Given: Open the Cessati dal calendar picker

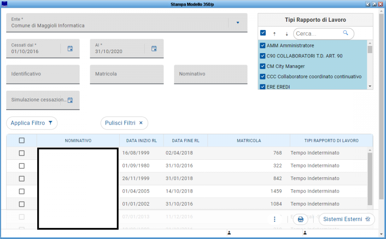Looking at the screenshot, I should [70, 49].
